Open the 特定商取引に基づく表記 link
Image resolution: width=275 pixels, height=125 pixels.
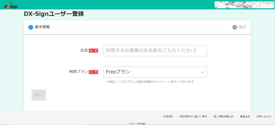[x=193, y=116]
